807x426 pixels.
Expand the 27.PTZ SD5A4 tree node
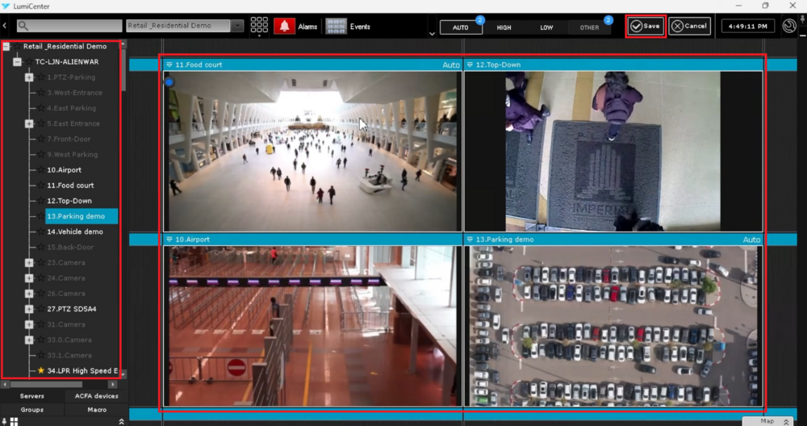tap(29, 309)
